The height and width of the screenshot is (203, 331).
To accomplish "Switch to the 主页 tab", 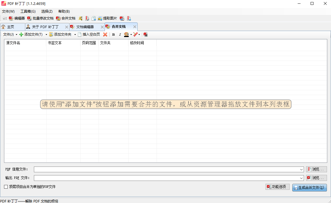I will pos(12,27).
